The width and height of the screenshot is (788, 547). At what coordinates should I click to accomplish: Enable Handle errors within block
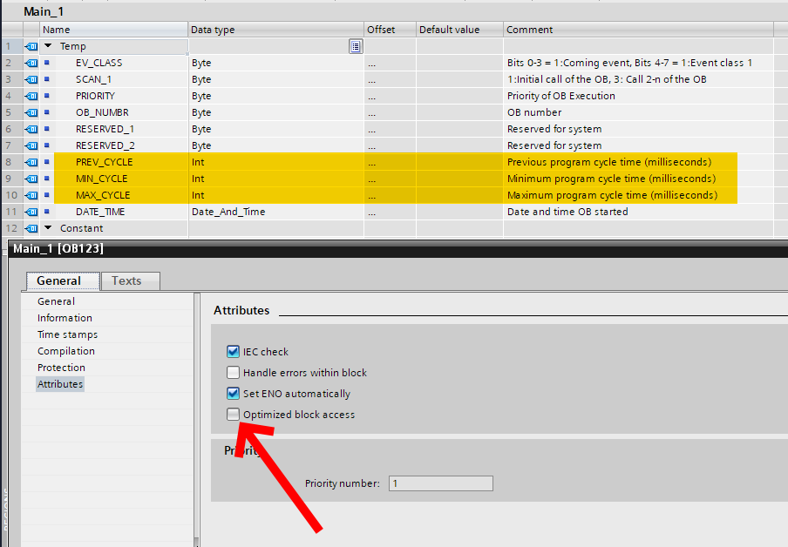[233, 373]
